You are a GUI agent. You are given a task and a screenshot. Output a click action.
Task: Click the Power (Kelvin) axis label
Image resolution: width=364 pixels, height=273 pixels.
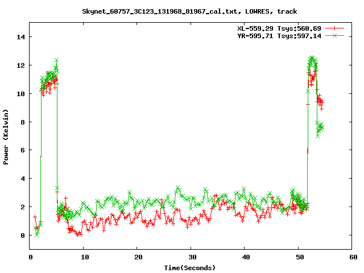coord(6,137)
